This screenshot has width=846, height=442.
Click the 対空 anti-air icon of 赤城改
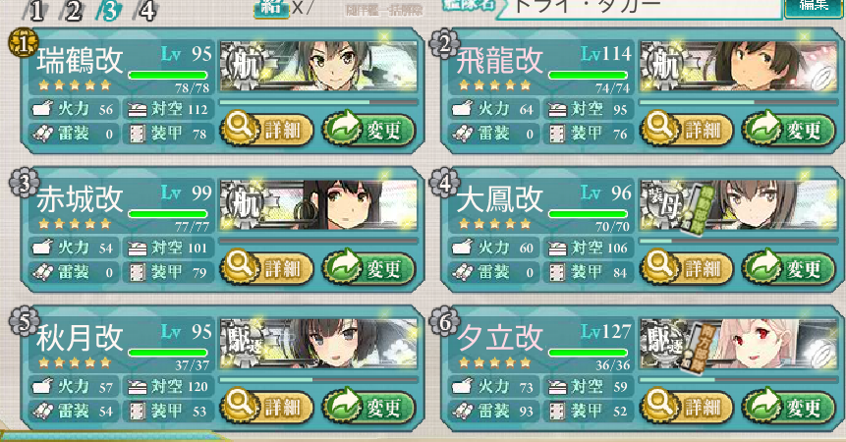point(137,249)
